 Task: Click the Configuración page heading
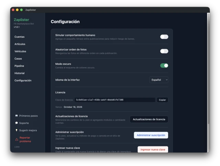click(65, 22)
